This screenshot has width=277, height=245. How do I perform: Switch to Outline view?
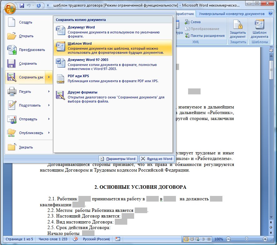coord(203,239)
